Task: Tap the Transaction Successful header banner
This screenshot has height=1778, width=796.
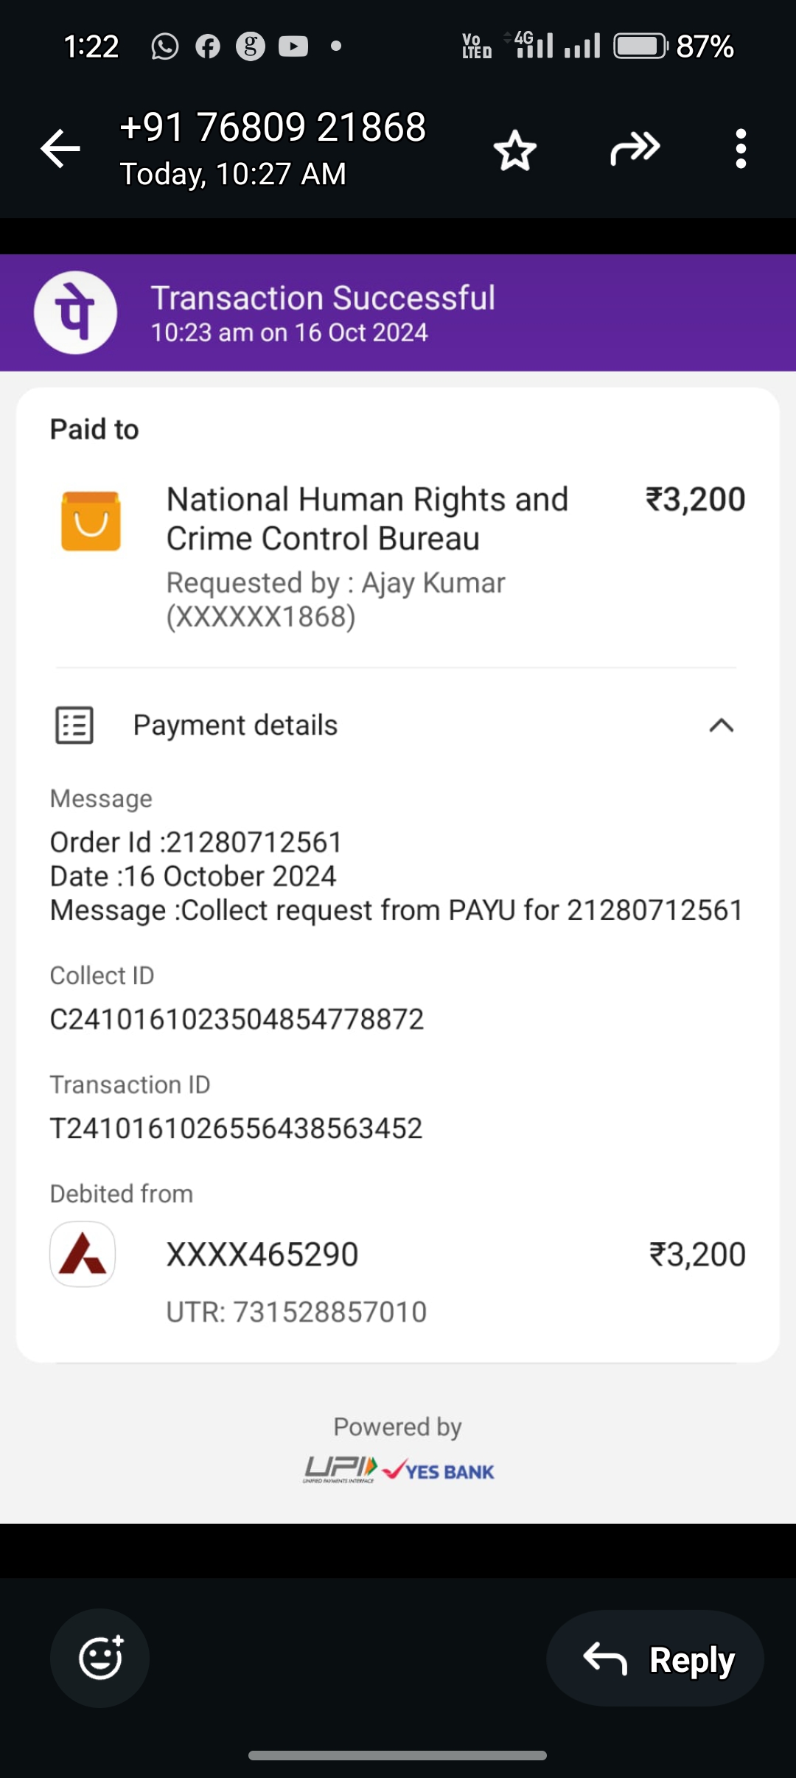Action: point(398,313)
